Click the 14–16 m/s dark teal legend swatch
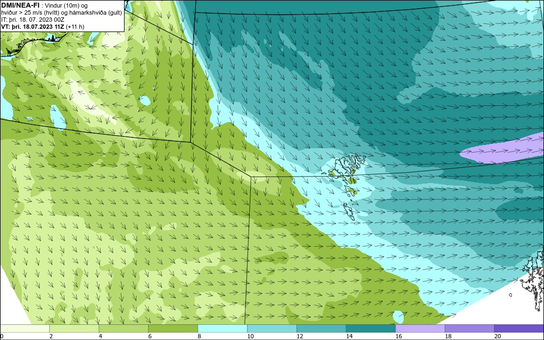The width and height of the screenshot is (544, 340). pos(371,329)
